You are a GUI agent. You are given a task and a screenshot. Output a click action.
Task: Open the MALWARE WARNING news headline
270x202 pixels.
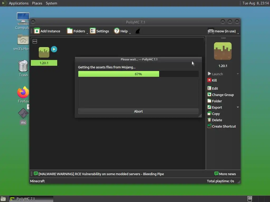(x=101, y=174)
